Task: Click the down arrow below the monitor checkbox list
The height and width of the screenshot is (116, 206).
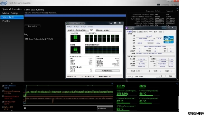Action: [12, 111]
